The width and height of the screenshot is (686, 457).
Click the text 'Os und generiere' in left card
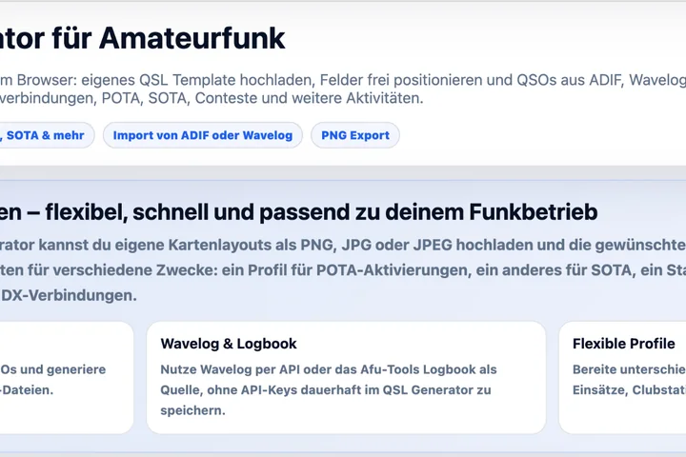tap(53, 369)
